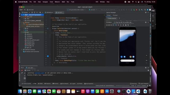This screenshot has width=170, height=95.
Task: Select Virtual tab in Device Manager
Action: click(x=109, y=15)
